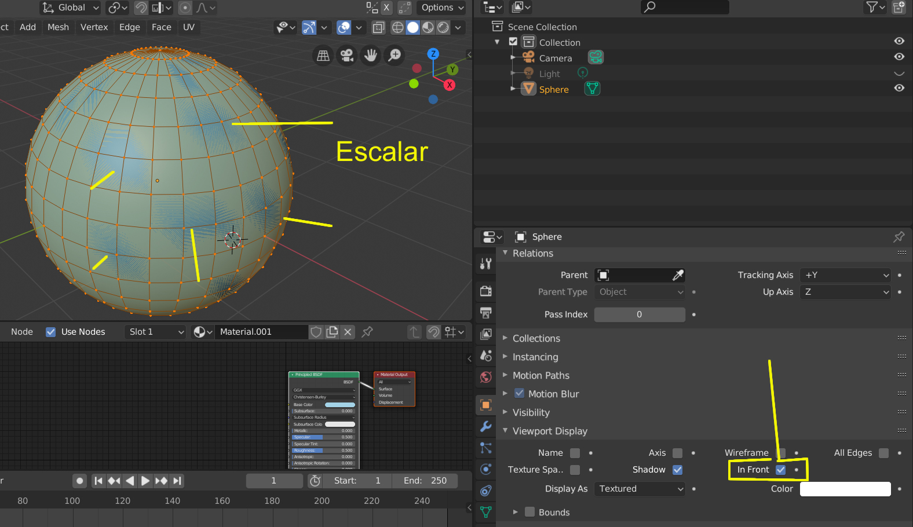
Task: Toggle camera view icon in viewport
Action: [347, 55]
